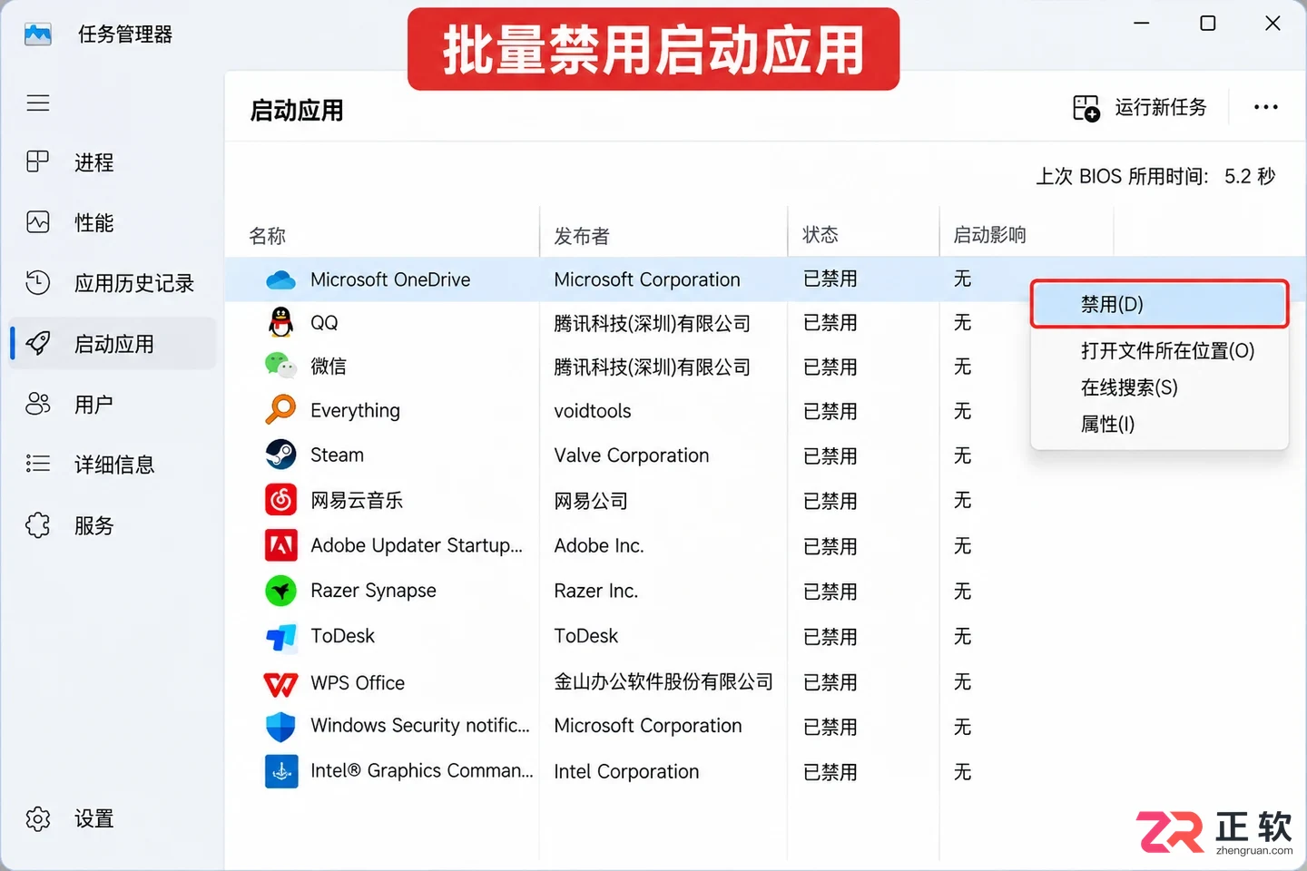Click 'Razer Inc.' publisher cell

click(596, 591)
